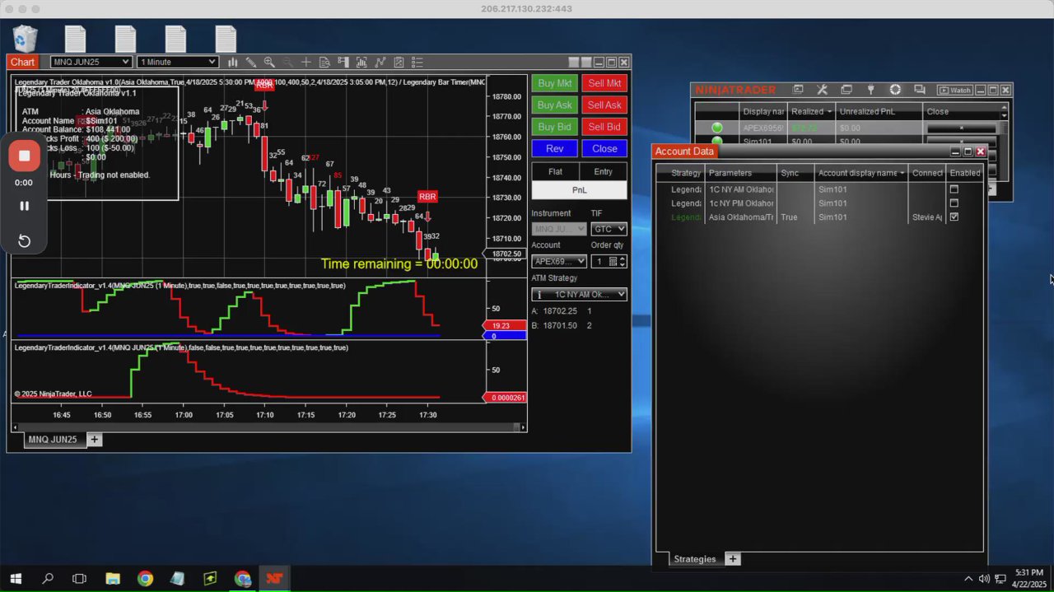Image resolution: width=1054 pixels, height=592 pixels.
Task: Click the zoom in magnifier icon
Action: (269, 62)
